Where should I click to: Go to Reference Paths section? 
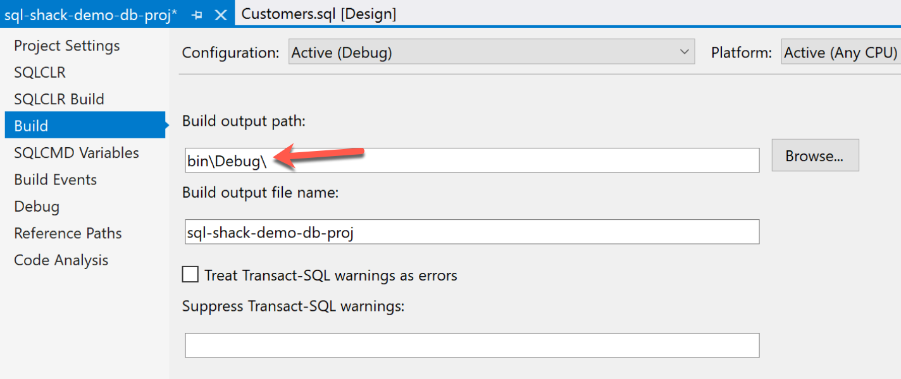click(68, 234)
